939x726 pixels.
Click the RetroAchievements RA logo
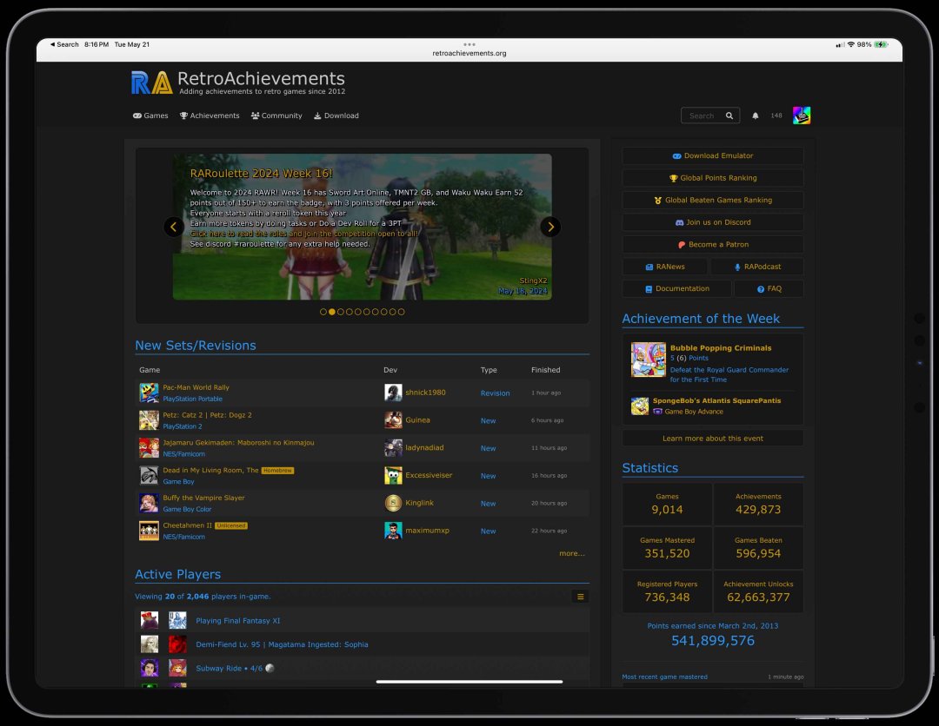[151, 82]
